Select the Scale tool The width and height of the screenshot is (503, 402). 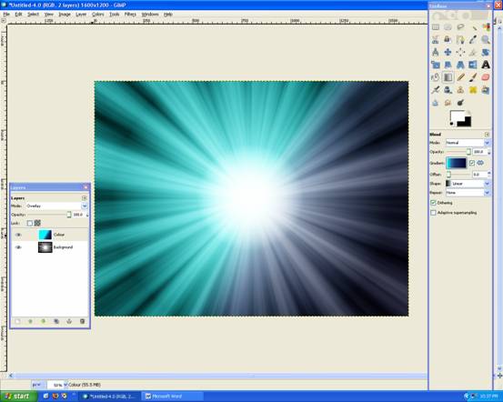436,65
